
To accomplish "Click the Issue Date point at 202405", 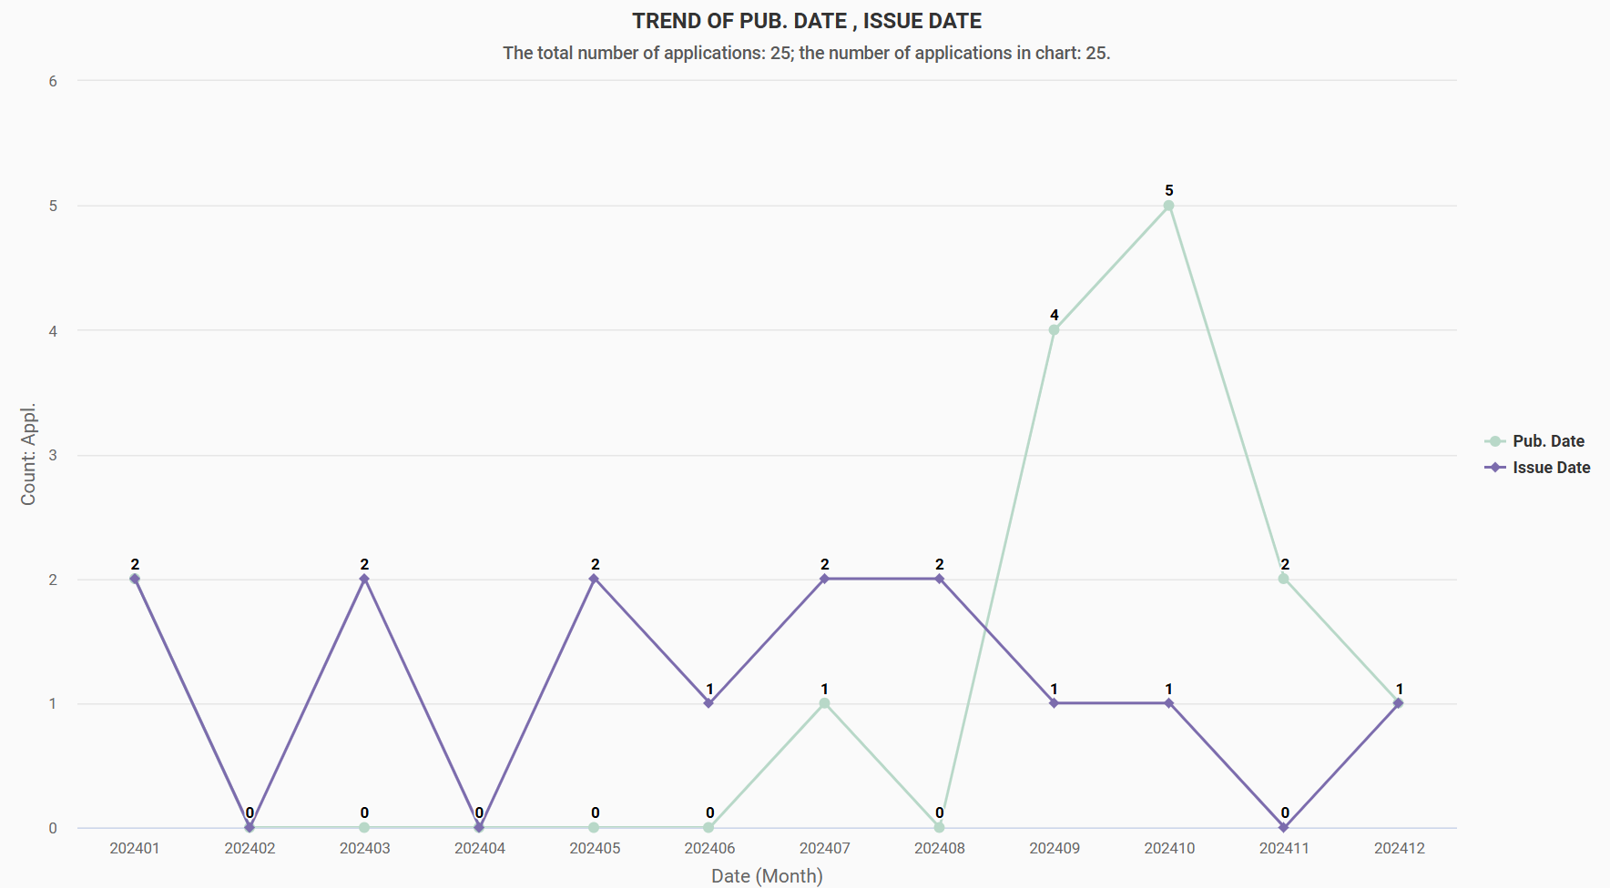I will point(594,579).
